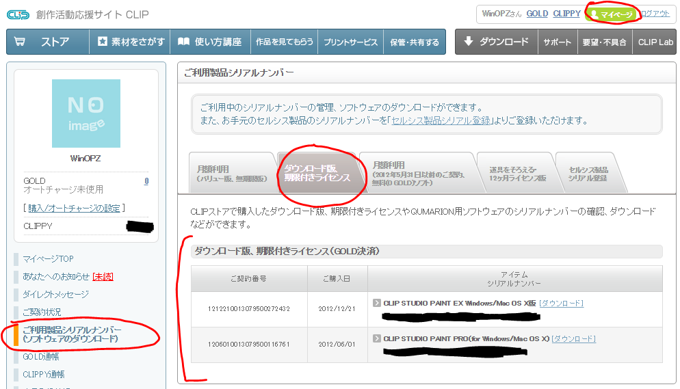
Task: Open 作品を見てもらう menu
Action: (284, 42)
